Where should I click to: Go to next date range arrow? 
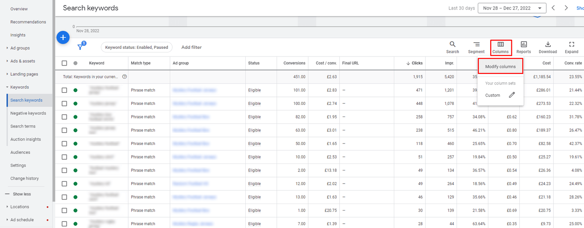click(x=566, y=8)
